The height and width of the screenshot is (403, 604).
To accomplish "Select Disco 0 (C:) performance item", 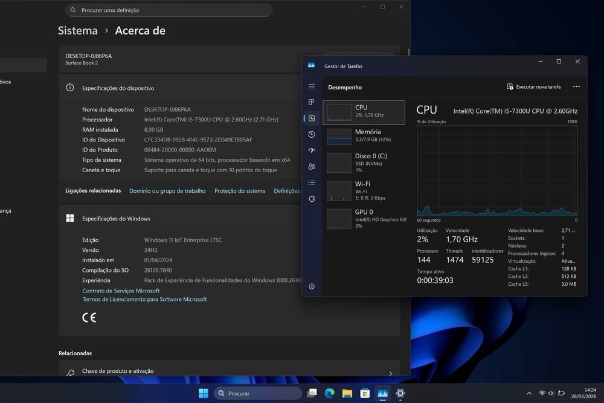I will click(x=364, y=163).
